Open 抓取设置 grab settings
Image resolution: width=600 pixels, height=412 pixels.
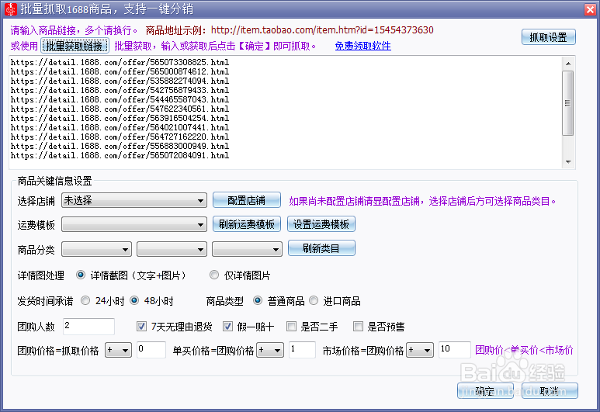point(548,37)
